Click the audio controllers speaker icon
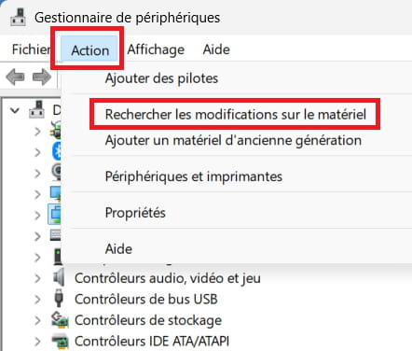The height and width of the screenshot is (351, 412). click(x=59, y=277)
